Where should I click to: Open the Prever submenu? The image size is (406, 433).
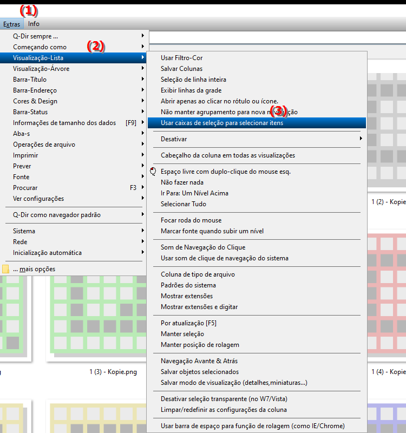[x=73, y=166]
